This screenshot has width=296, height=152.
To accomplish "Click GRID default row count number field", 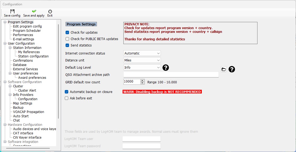I will click(x=132, y=81).
